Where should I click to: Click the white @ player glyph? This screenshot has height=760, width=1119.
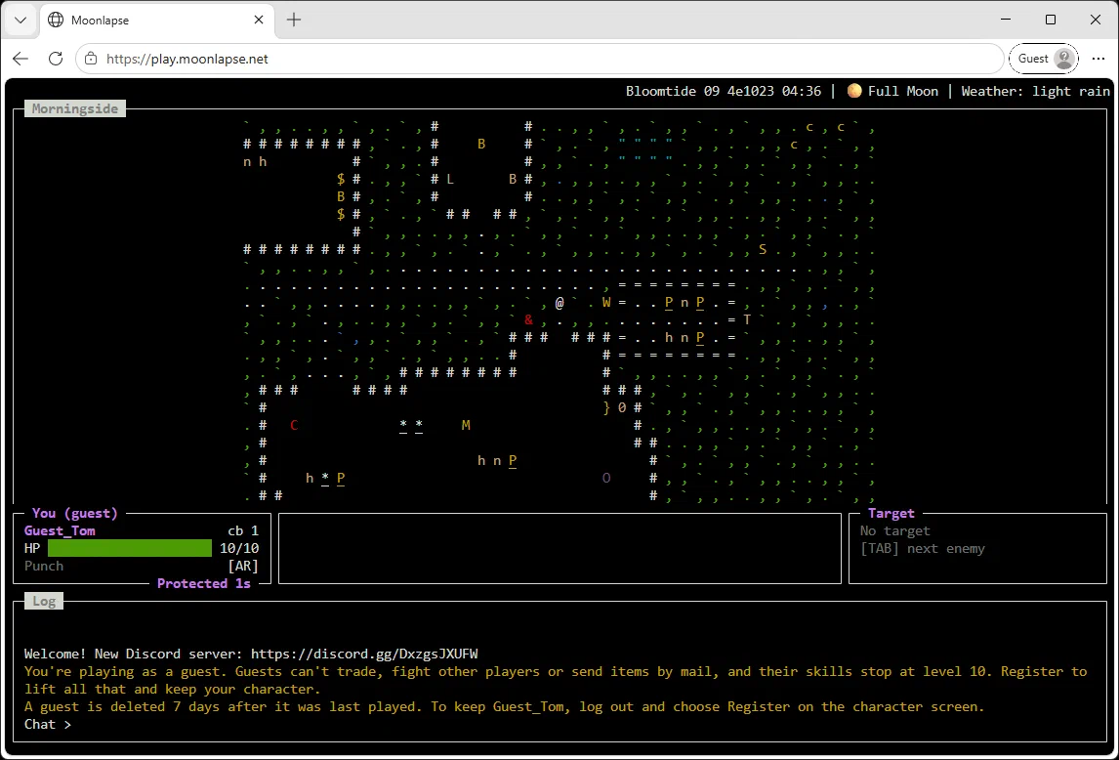coord(559,303)
